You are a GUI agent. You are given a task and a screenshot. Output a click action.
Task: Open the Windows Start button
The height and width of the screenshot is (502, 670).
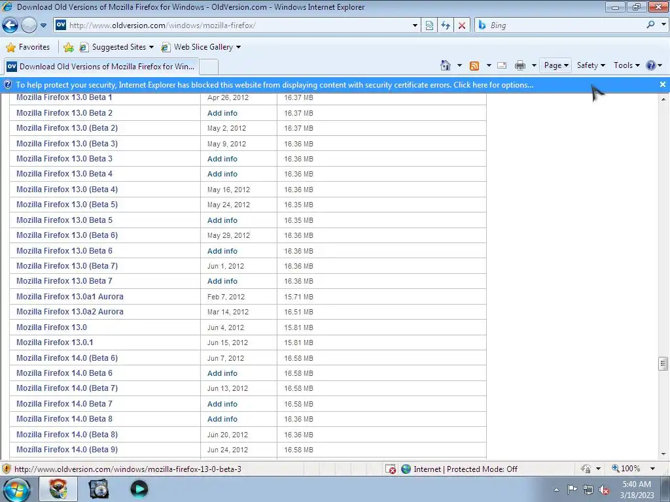[x=16, y=489]
